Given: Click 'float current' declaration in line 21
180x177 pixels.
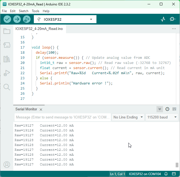Looking at the screenshot, I should [x=54, y=68].
